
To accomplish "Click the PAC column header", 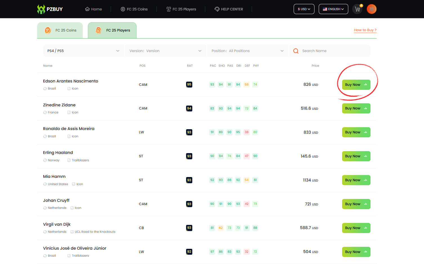I will coord(213,66).
